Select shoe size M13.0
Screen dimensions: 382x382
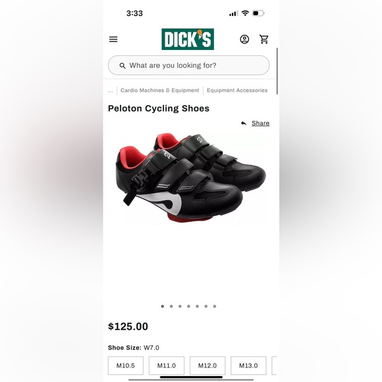(x=248, y=366)
